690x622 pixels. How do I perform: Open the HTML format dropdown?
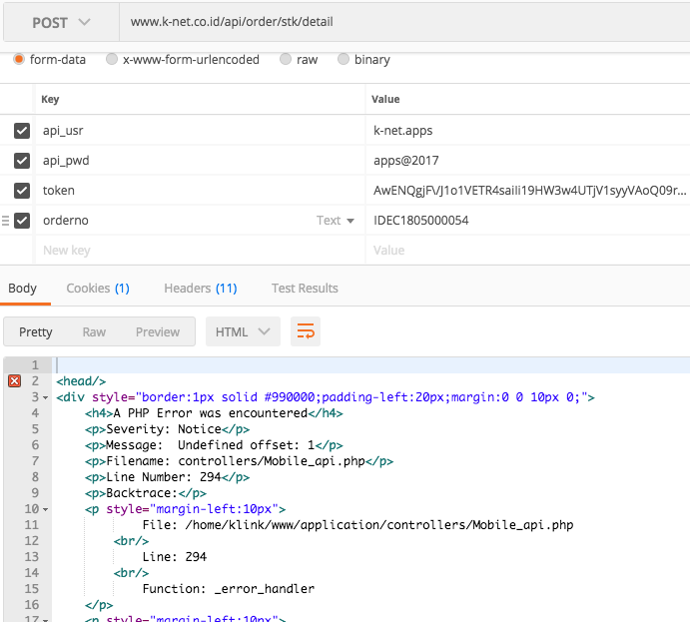pos(243,332)
